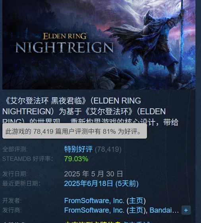Click the yellow text link at the bottom
Screen dimensions: 201x223
coord(107,222)
